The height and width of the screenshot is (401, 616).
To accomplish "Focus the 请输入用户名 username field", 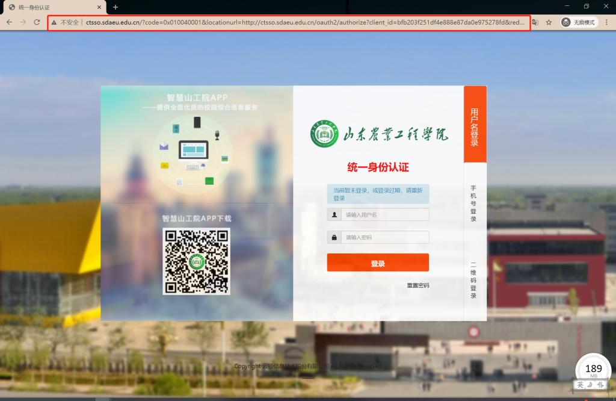I will click(x=384, y=215).
